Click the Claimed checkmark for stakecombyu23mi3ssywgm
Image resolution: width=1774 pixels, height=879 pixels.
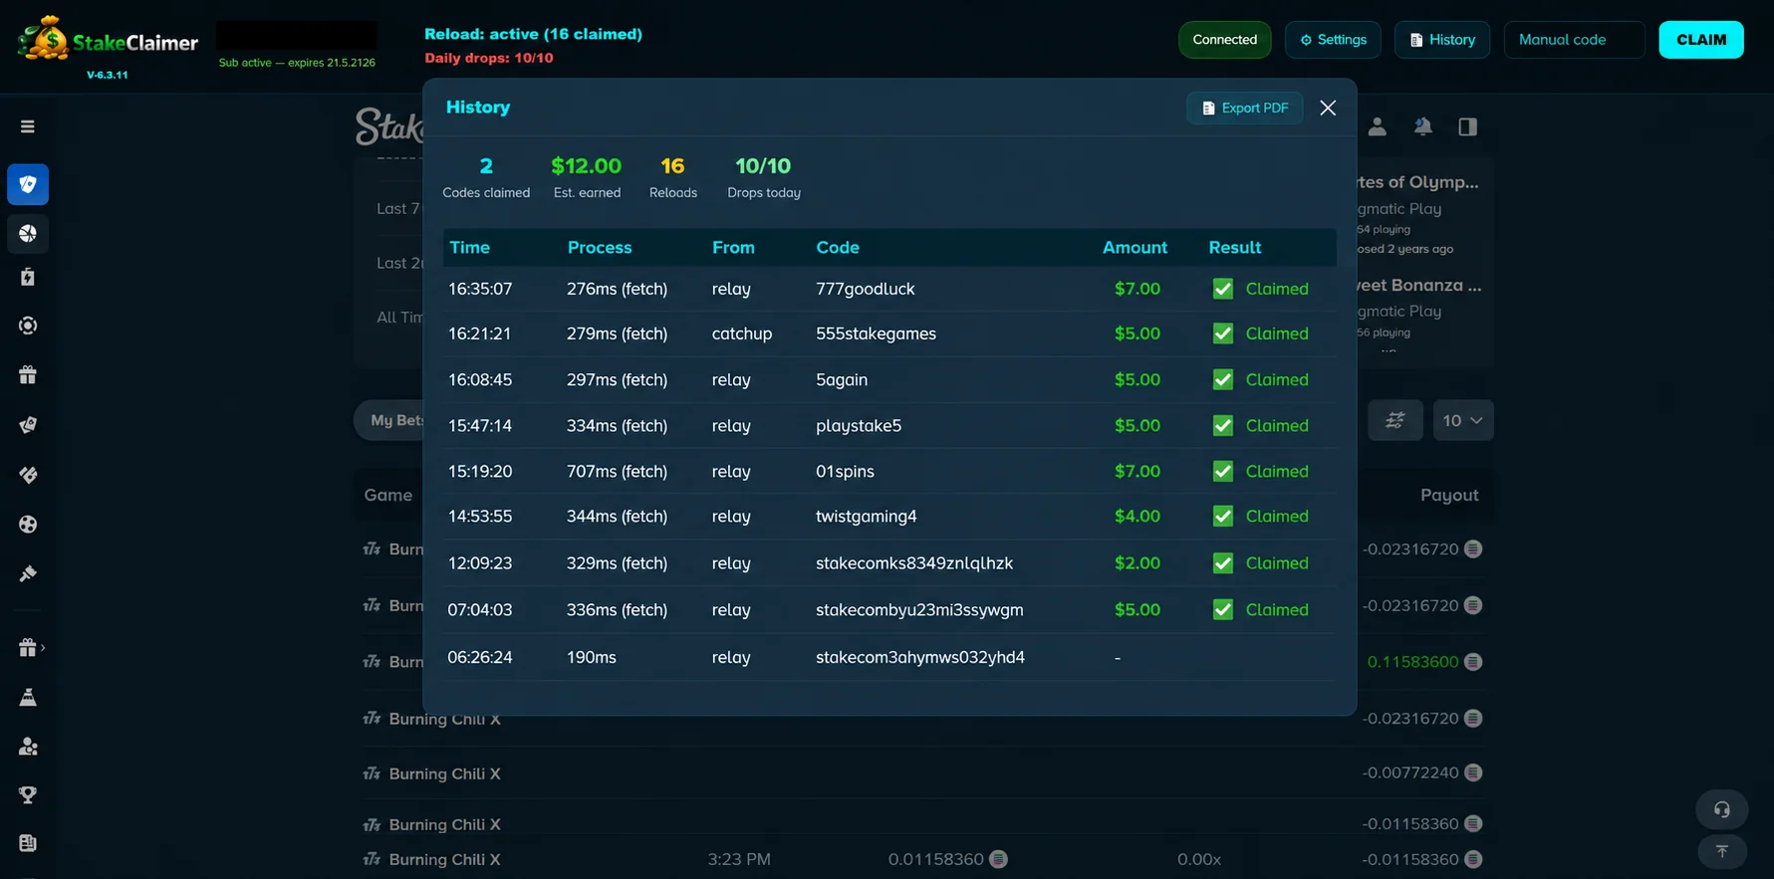[x=1222, y=609]
